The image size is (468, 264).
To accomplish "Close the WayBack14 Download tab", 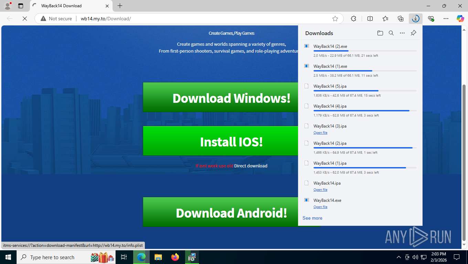I will pos(107,6).
